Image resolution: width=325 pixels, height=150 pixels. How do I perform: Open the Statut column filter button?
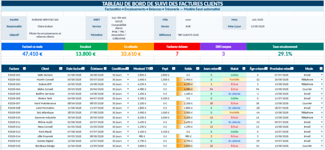pyautogui.click(x=244, y=68)
